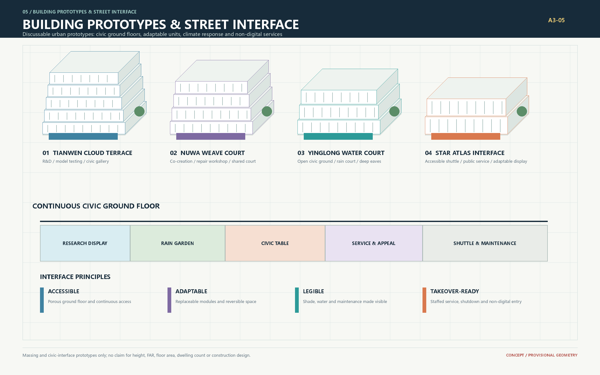
Task: Click the '01 TIANWEN CLOUD TERRACE' title
Action: coord(87,153)
